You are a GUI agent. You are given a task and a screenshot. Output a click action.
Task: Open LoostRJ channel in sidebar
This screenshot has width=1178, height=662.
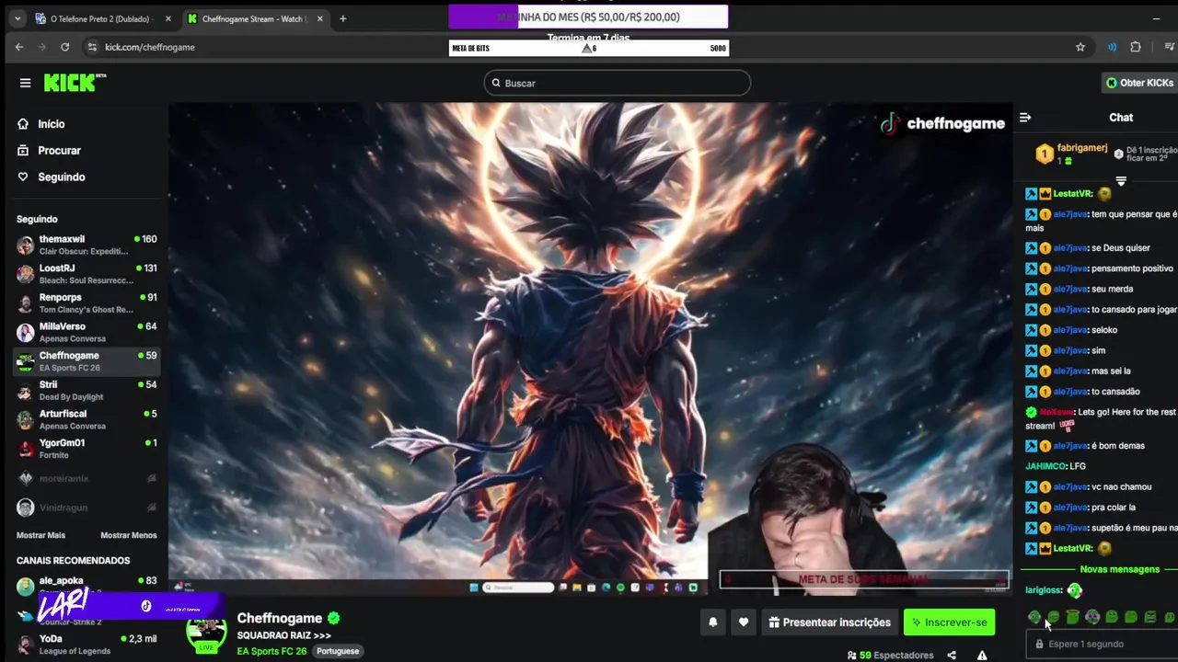coord(87,274)
